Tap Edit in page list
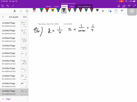This screenshot has width=137, height=102. click(x=25, y=17)
